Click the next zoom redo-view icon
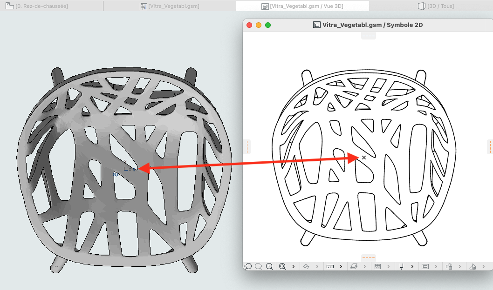Image resolution: width=493 pixels, height=290 pixels. click(259, 266)
